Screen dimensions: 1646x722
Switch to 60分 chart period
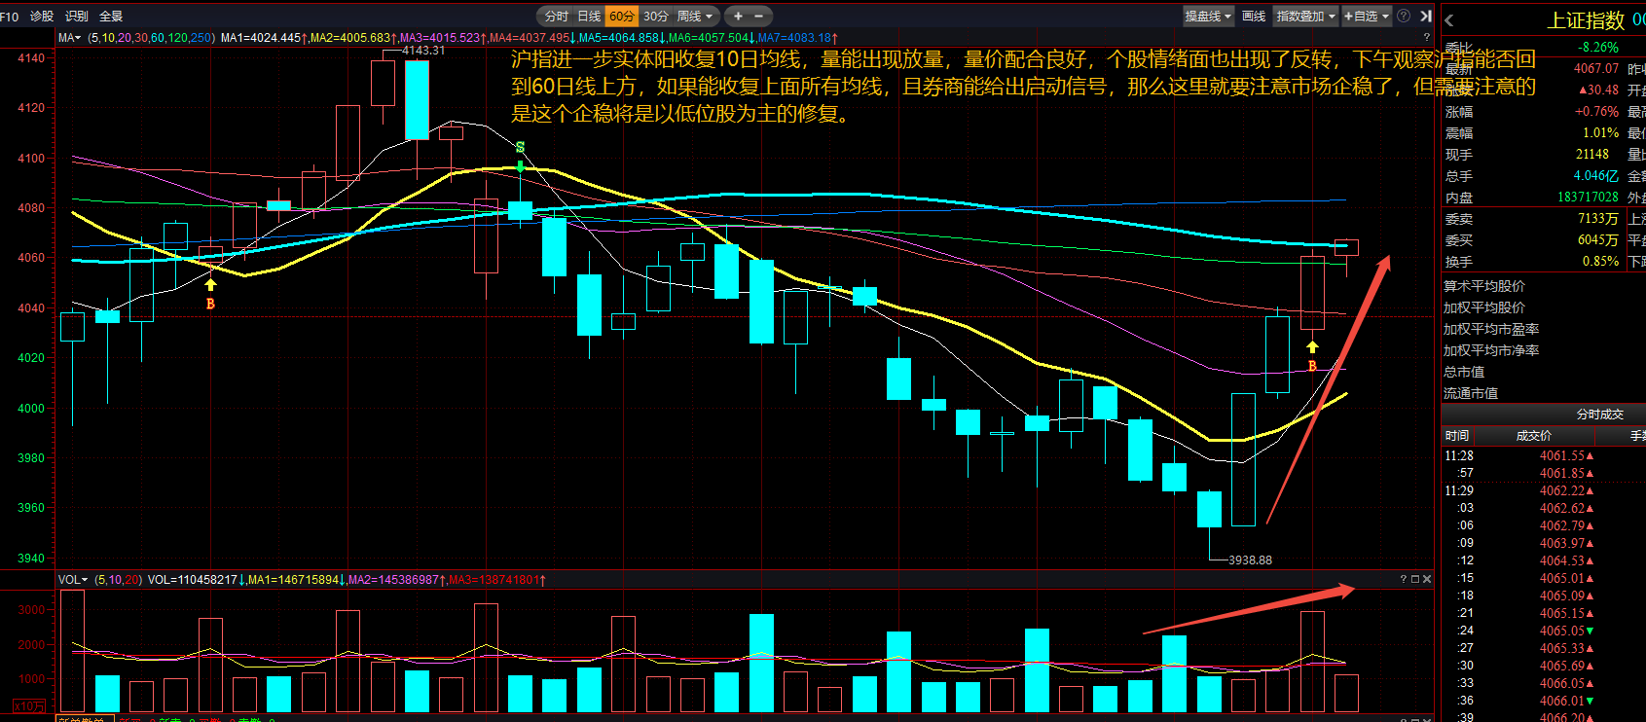(x=622, y=16)
